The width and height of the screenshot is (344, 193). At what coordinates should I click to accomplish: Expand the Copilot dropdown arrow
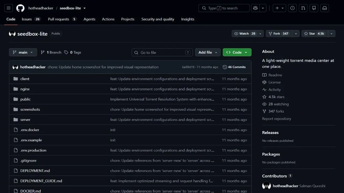pos(263,8)
